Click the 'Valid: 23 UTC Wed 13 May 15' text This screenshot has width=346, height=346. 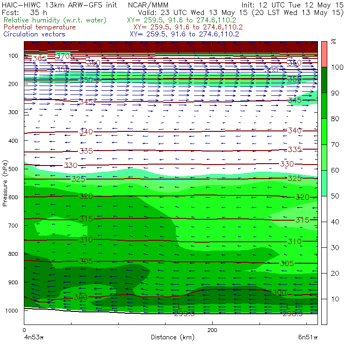click(x=193, y=12)
